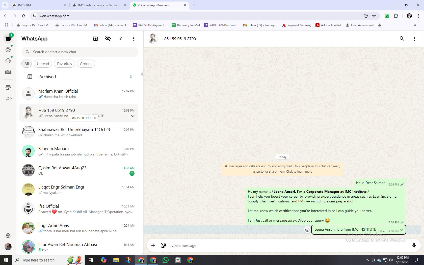Open the emoji and sticker picker

click(x=163, y=245)
